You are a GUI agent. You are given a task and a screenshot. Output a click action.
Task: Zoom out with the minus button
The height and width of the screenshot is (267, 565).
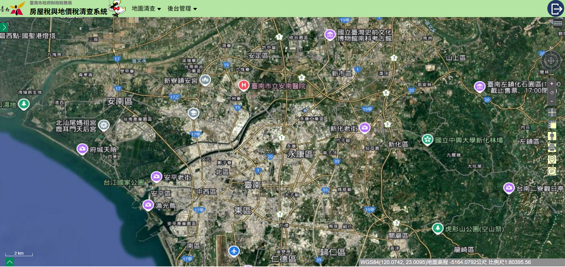pos(552,101)
